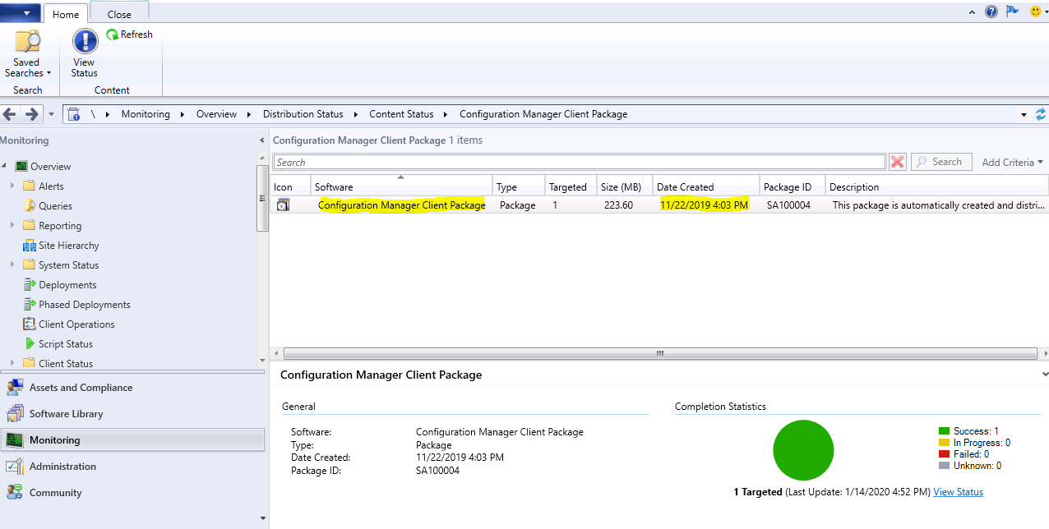Expand the Alerts tree node
This screenshot has width=1049, height=529.
(x=12, y=186)
